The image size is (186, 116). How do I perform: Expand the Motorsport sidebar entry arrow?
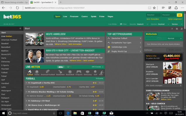tap(21, 91)
